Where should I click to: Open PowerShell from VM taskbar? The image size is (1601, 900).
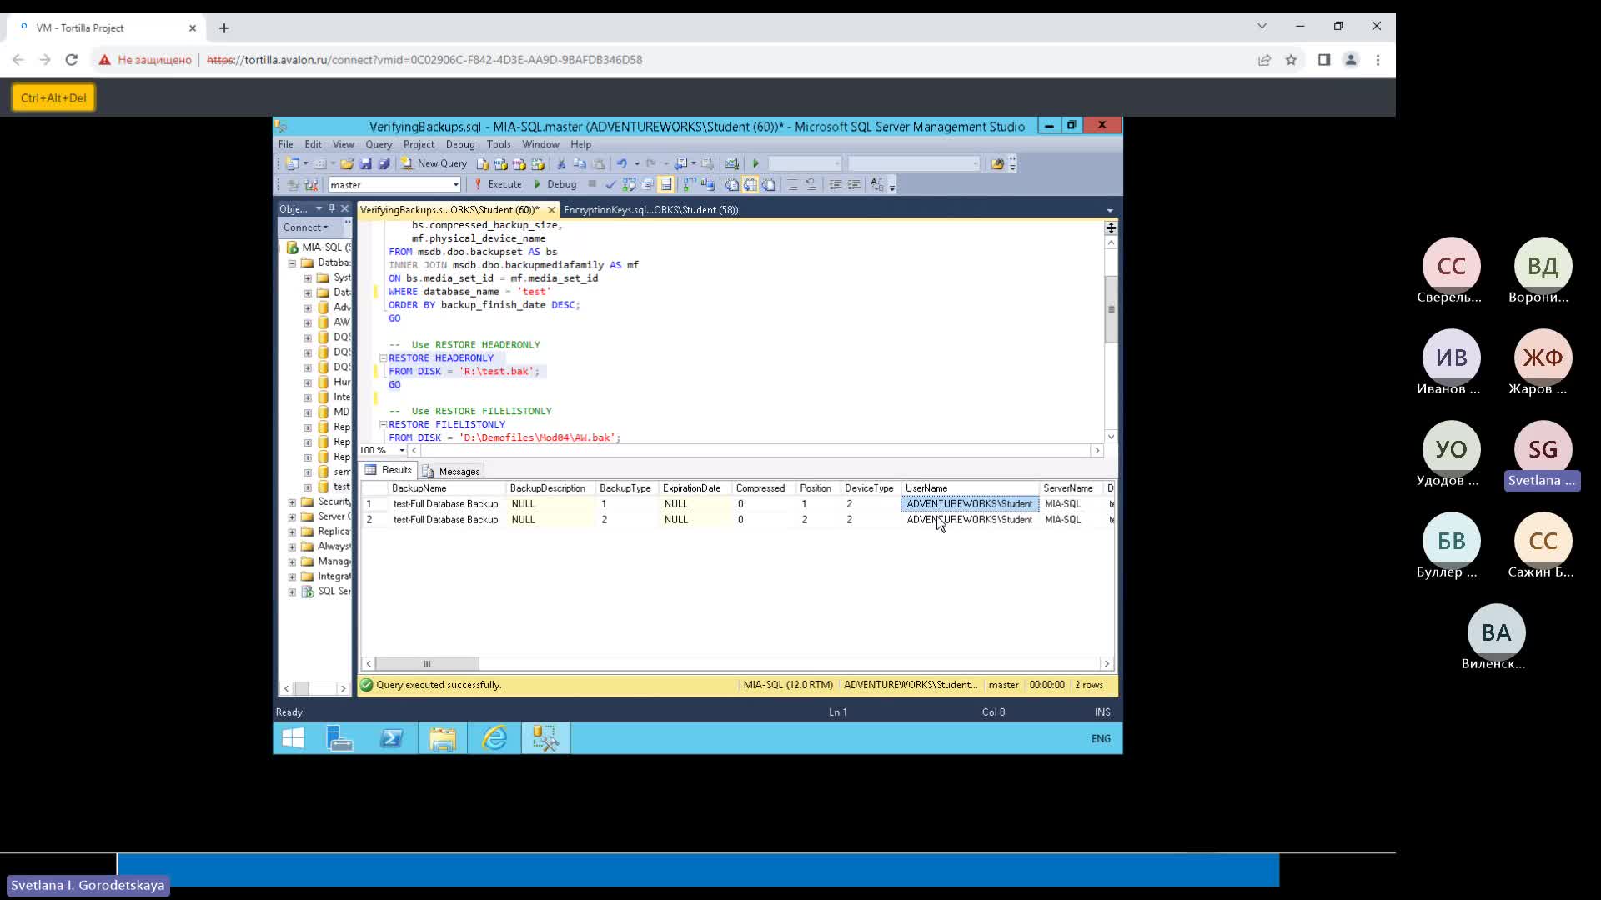click(391, 738)
